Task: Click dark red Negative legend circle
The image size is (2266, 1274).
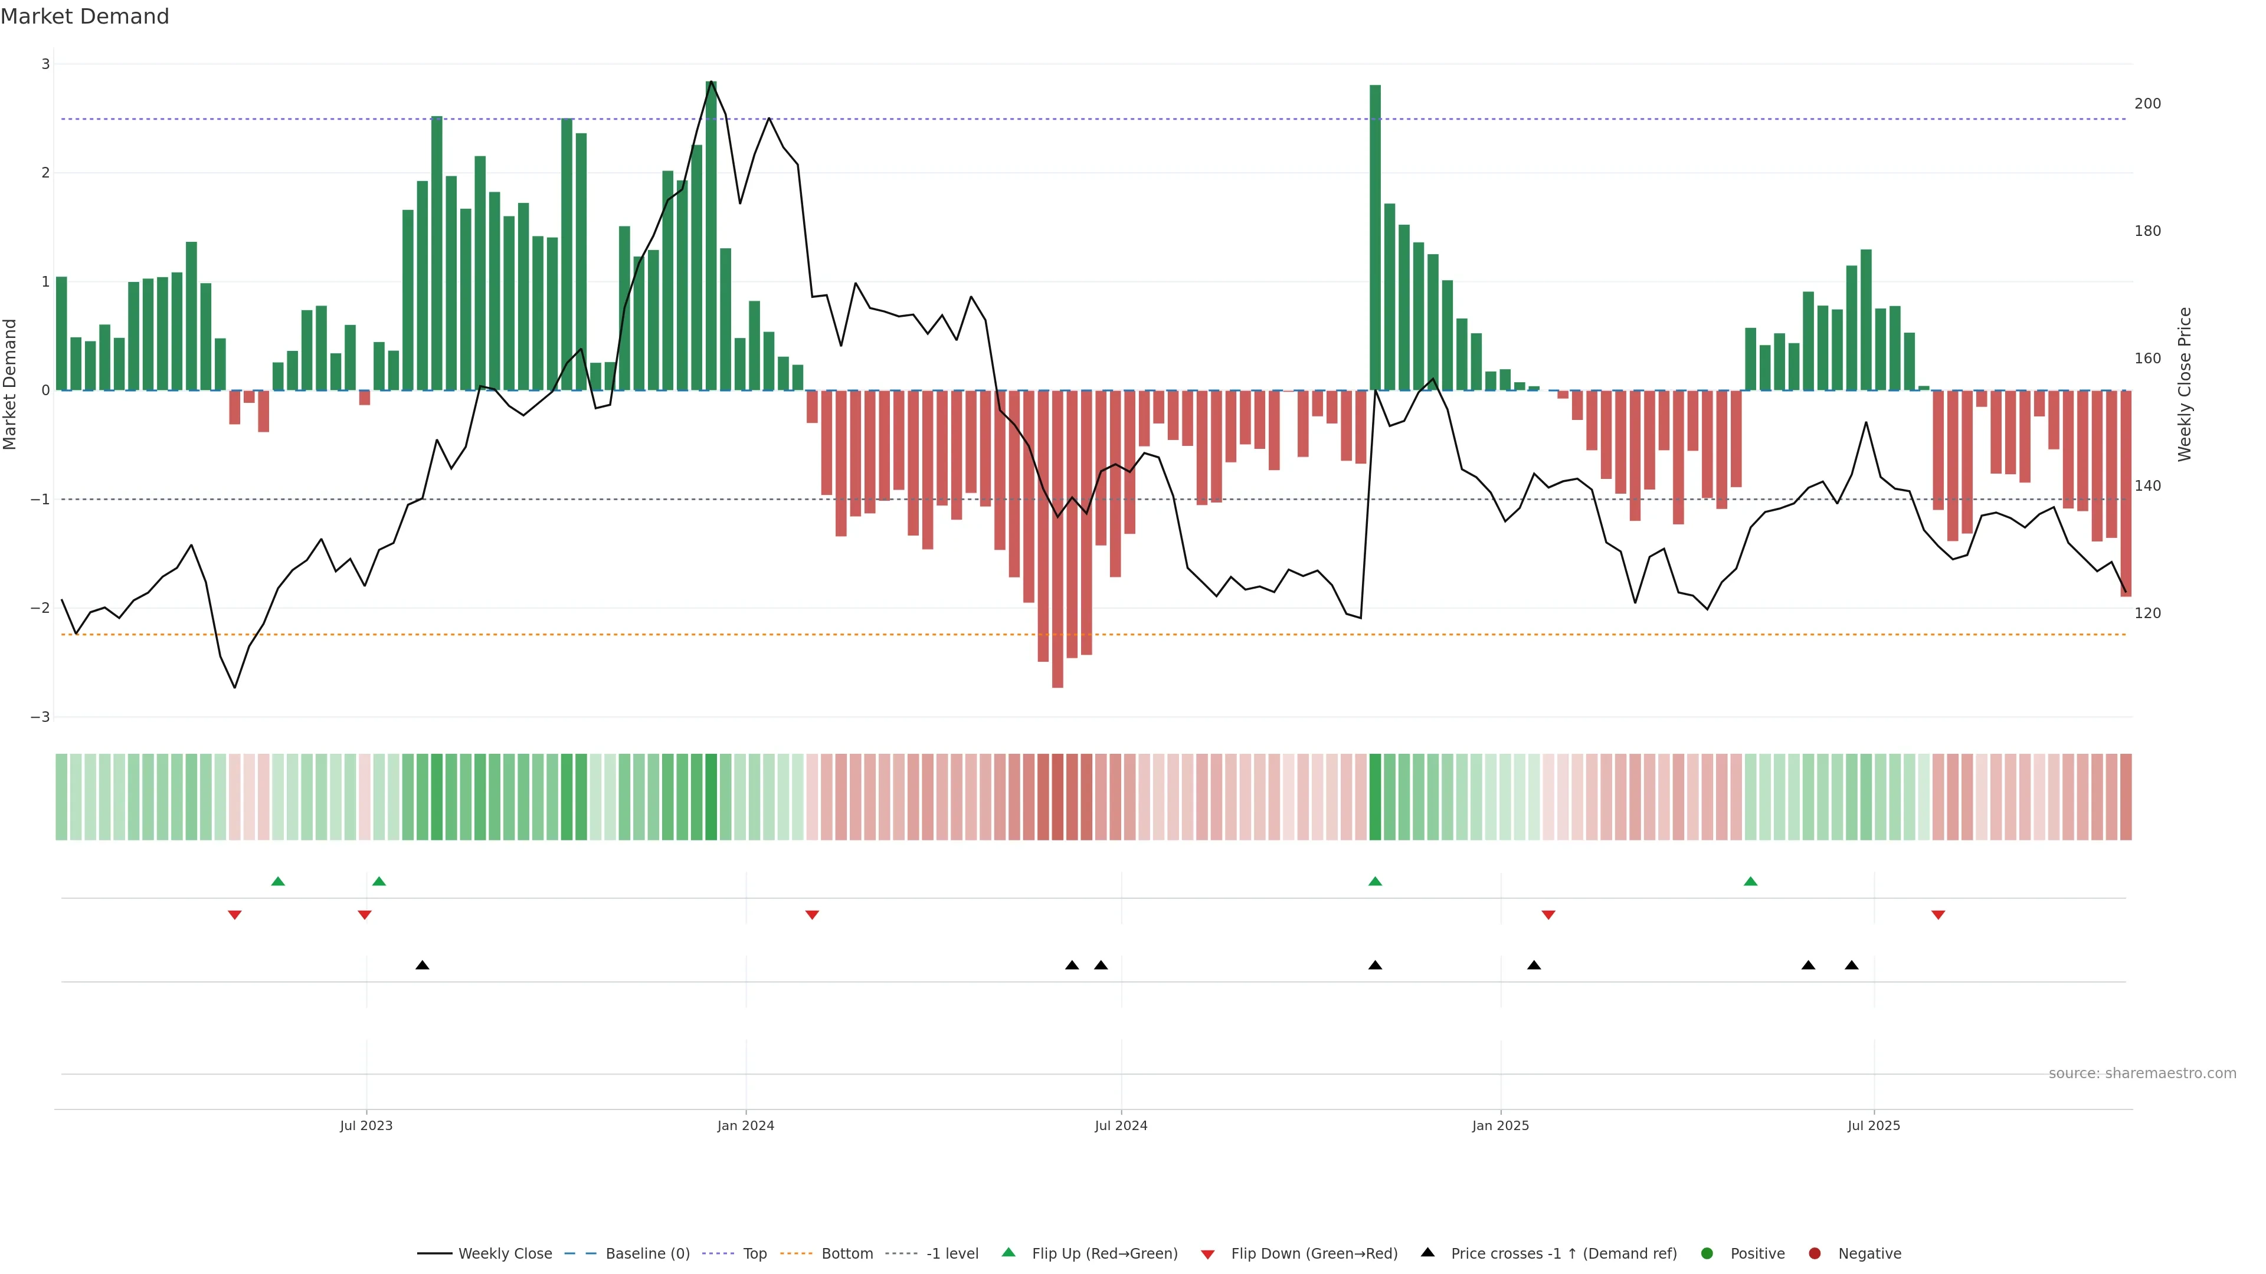Action: (1815, 1254)
